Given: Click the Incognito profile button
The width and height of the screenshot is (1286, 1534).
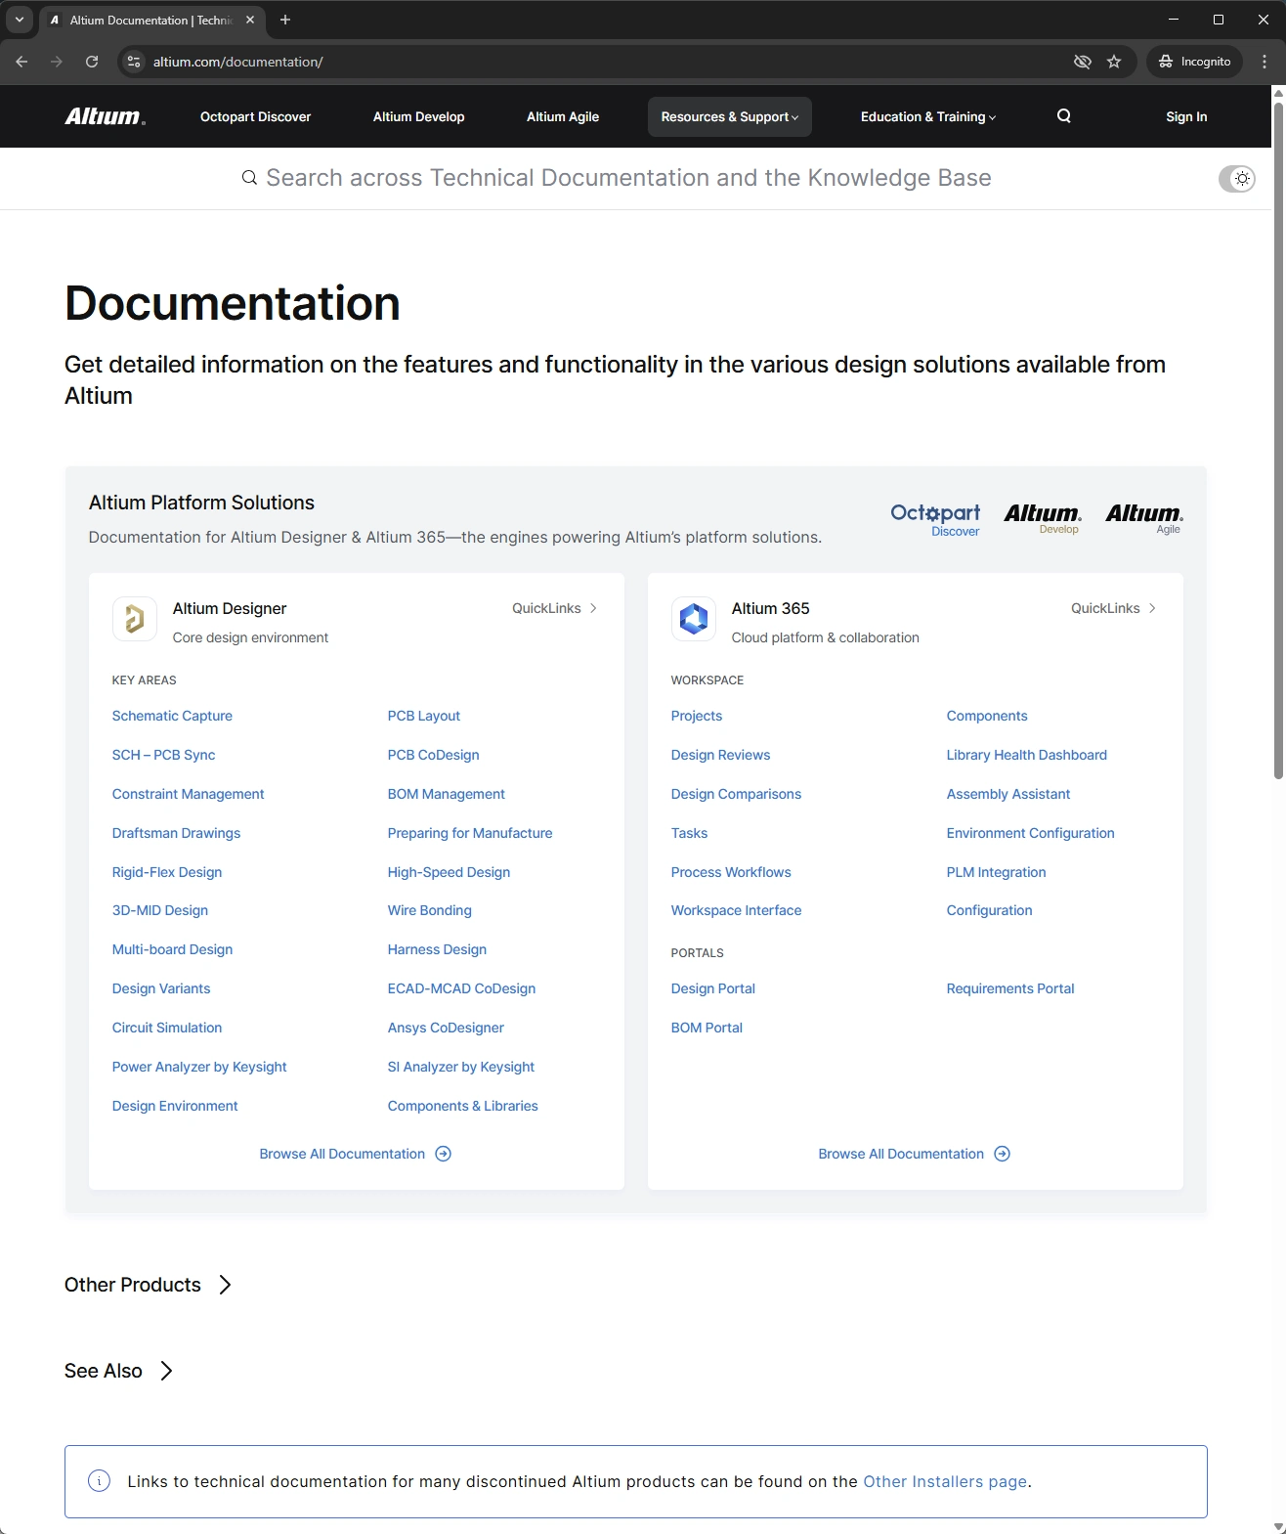Looking at the screenshot, I should coord(1195,62).
